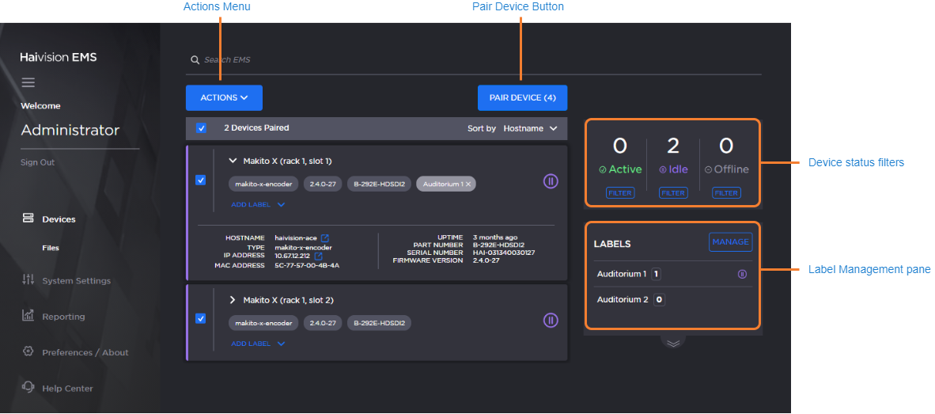The image size is (935, 414).
Task: Go to System Settings in sidebar
Action: click(76, 280)
